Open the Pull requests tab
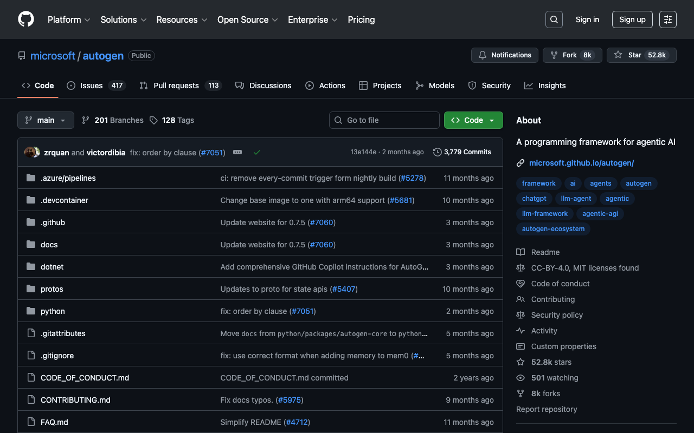 click(x=176, y=86)
